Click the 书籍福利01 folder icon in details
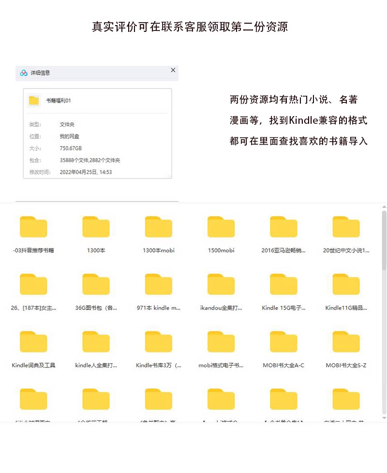387x473 pixels. coord(34,101)
